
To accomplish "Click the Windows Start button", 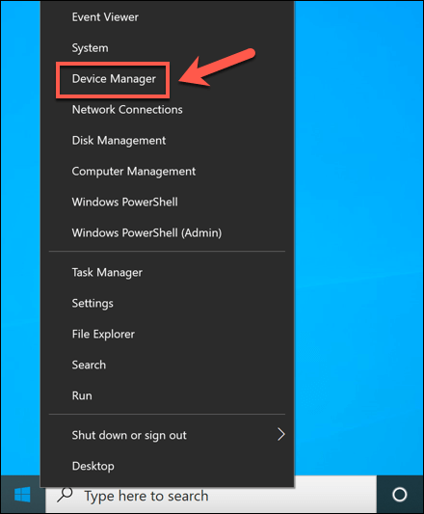I will [x=22, y=495].
